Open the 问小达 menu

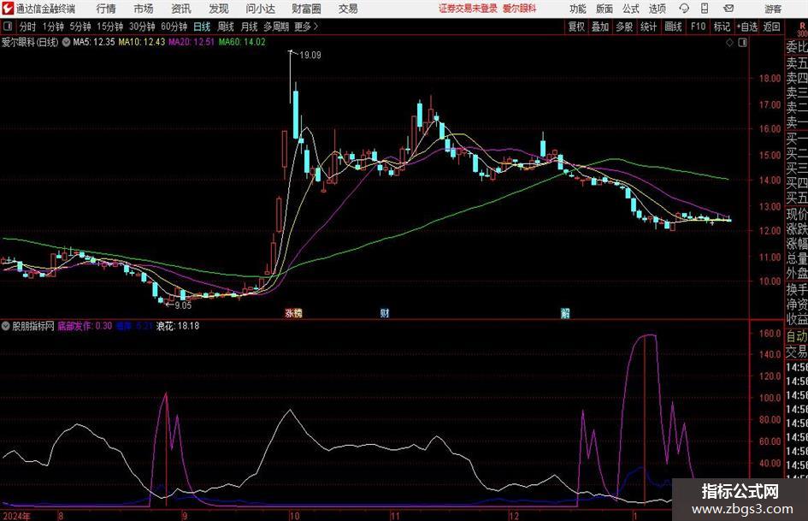coord(260,9)
